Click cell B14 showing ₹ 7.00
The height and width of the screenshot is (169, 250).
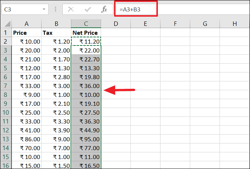pos(56,148)
